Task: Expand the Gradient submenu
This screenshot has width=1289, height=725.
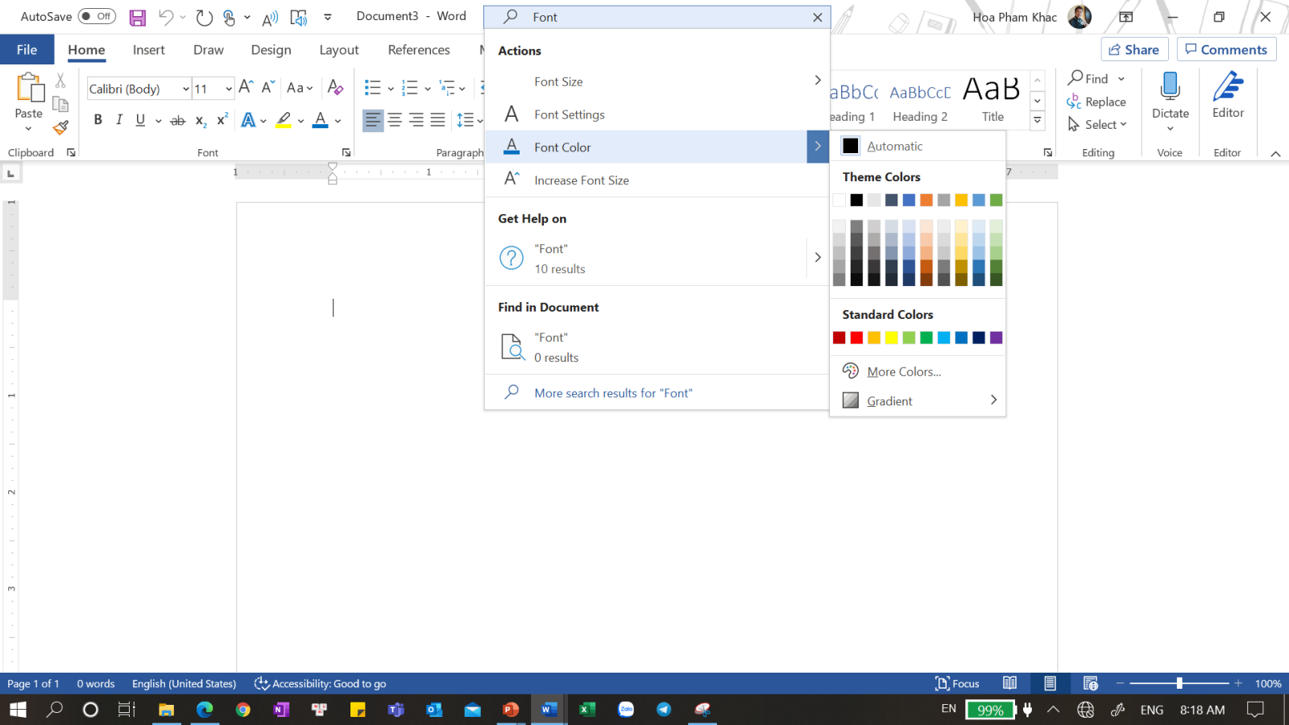Action: point(993,400)
